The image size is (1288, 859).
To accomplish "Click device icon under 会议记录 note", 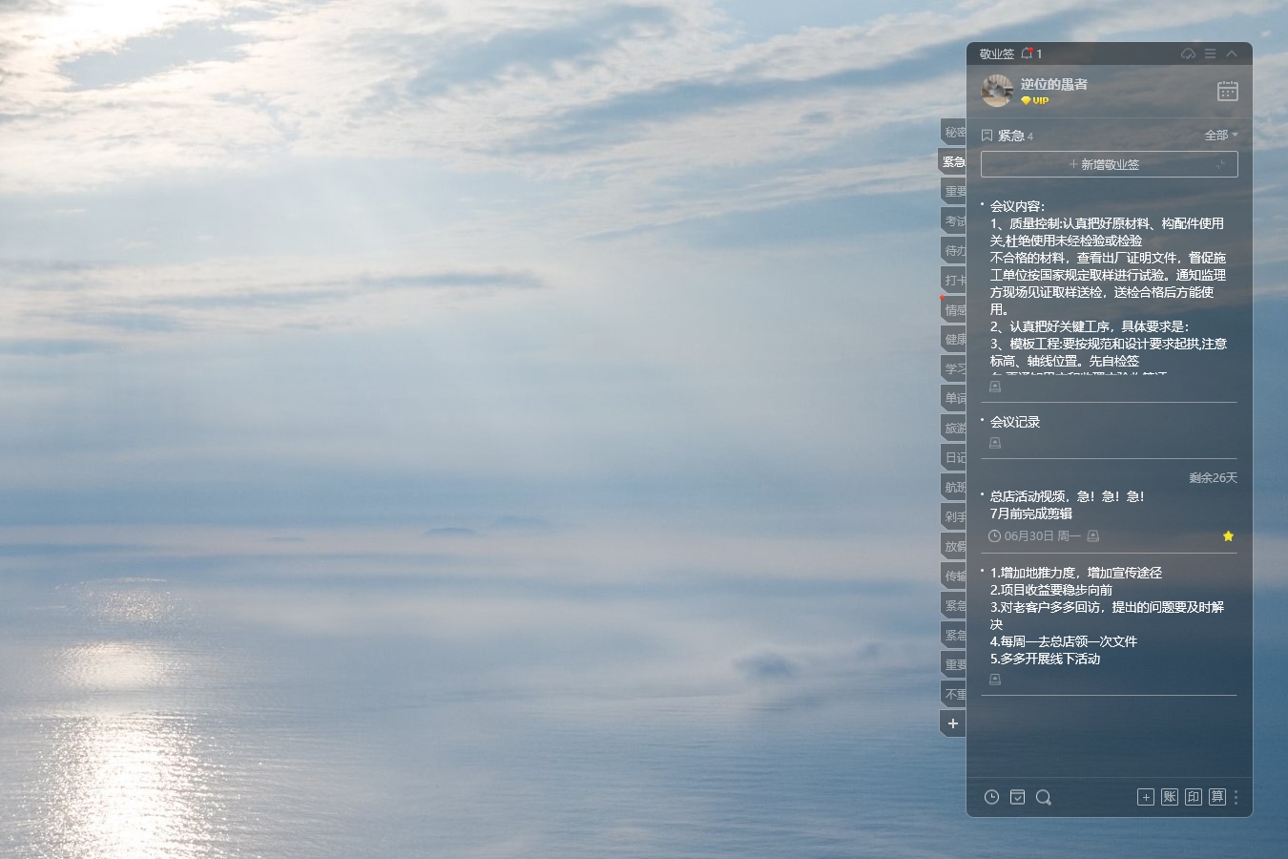I will pos(995,443).
